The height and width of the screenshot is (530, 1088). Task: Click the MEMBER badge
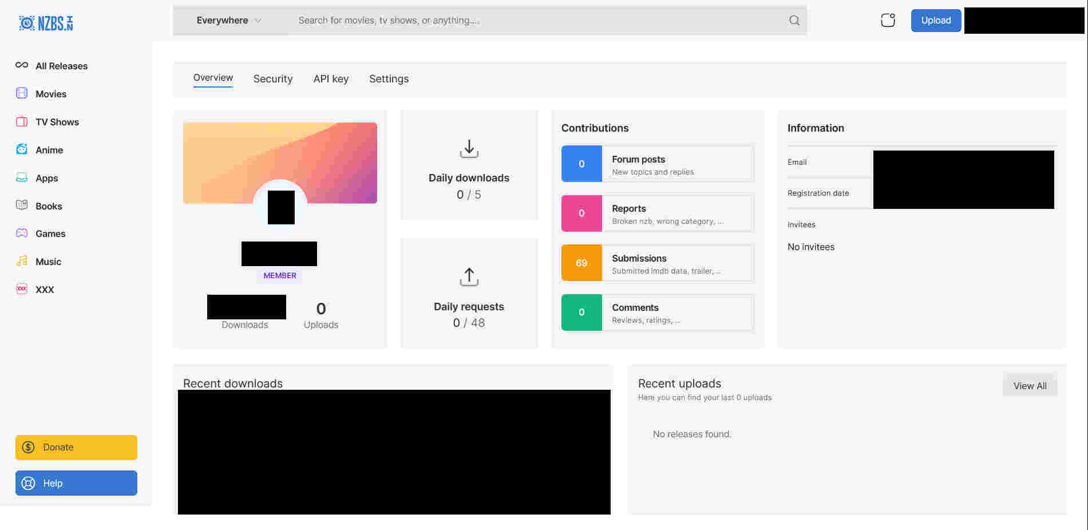280,275
